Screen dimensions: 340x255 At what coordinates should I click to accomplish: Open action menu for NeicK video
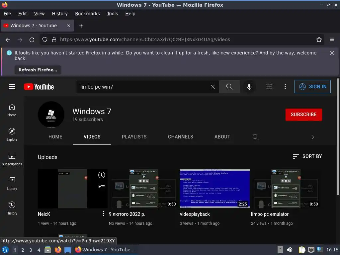[104, 214]
